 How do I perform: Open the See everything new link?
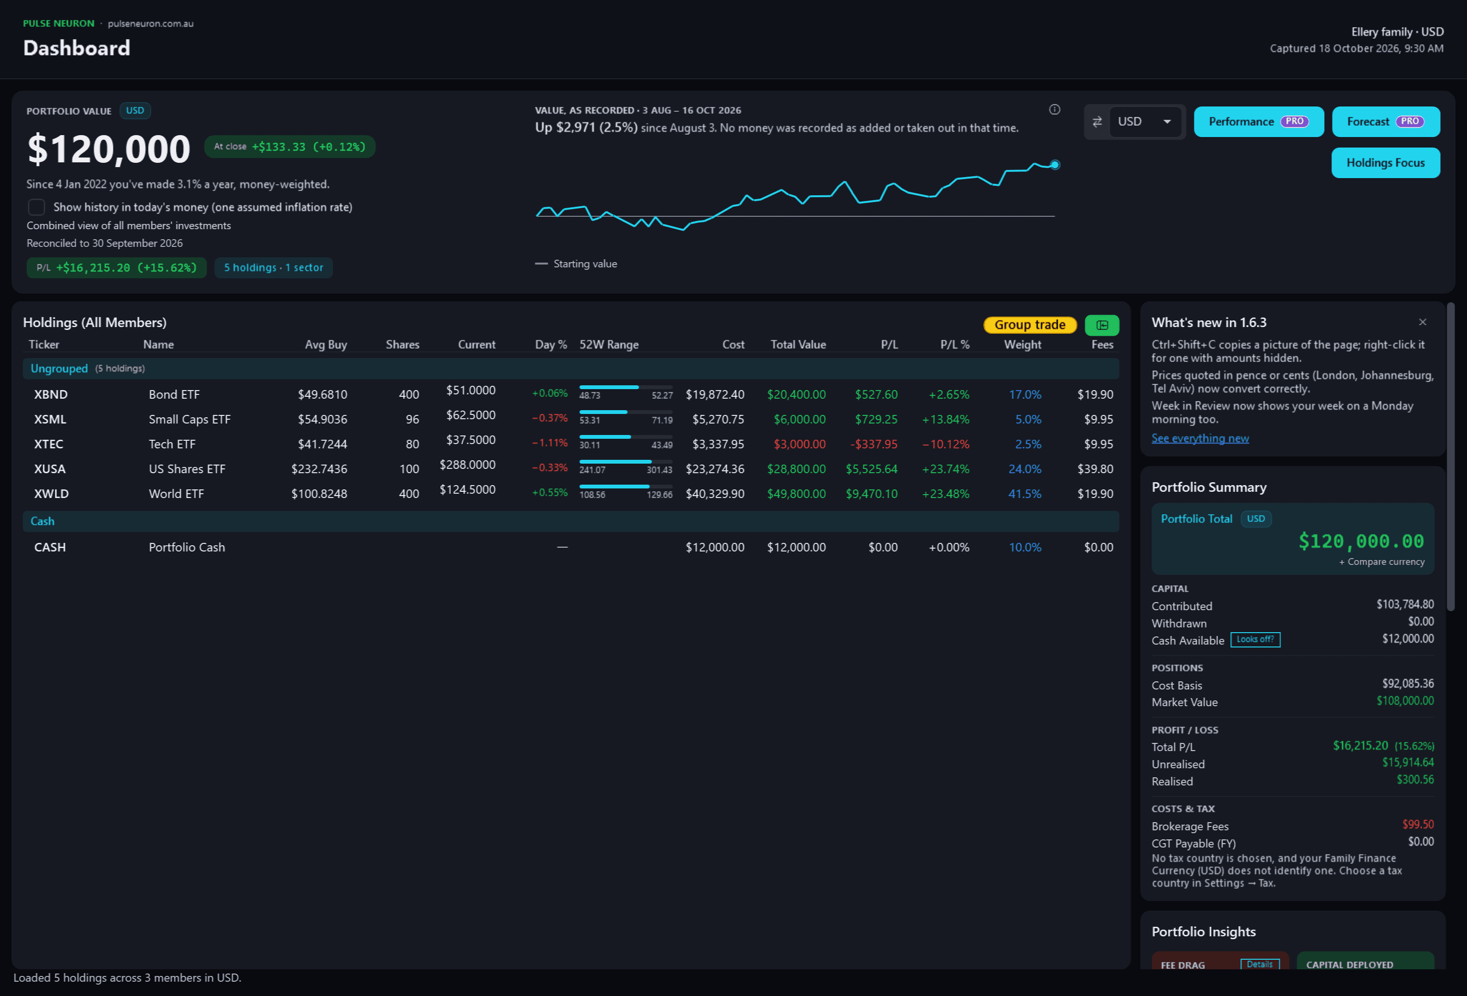(x=1200, y=438)
